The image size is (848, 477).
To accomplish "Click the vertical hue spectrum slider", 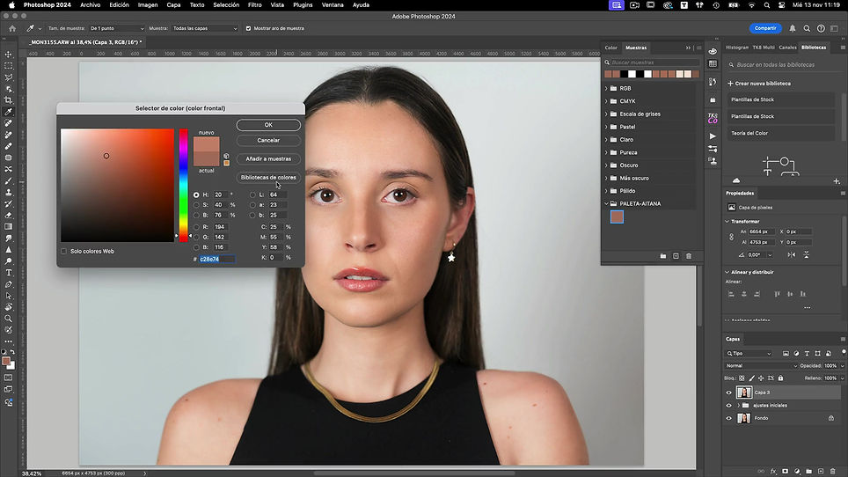I will click(x=184, y=185).
